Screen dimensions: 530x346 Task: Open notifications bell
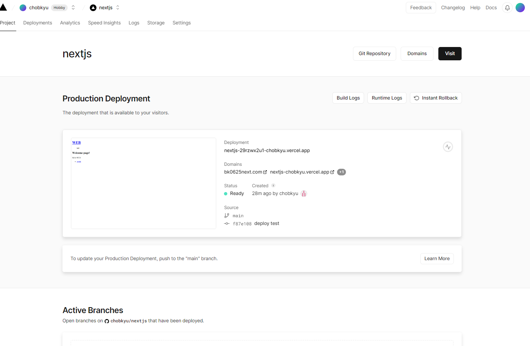(x=507, y=8)
